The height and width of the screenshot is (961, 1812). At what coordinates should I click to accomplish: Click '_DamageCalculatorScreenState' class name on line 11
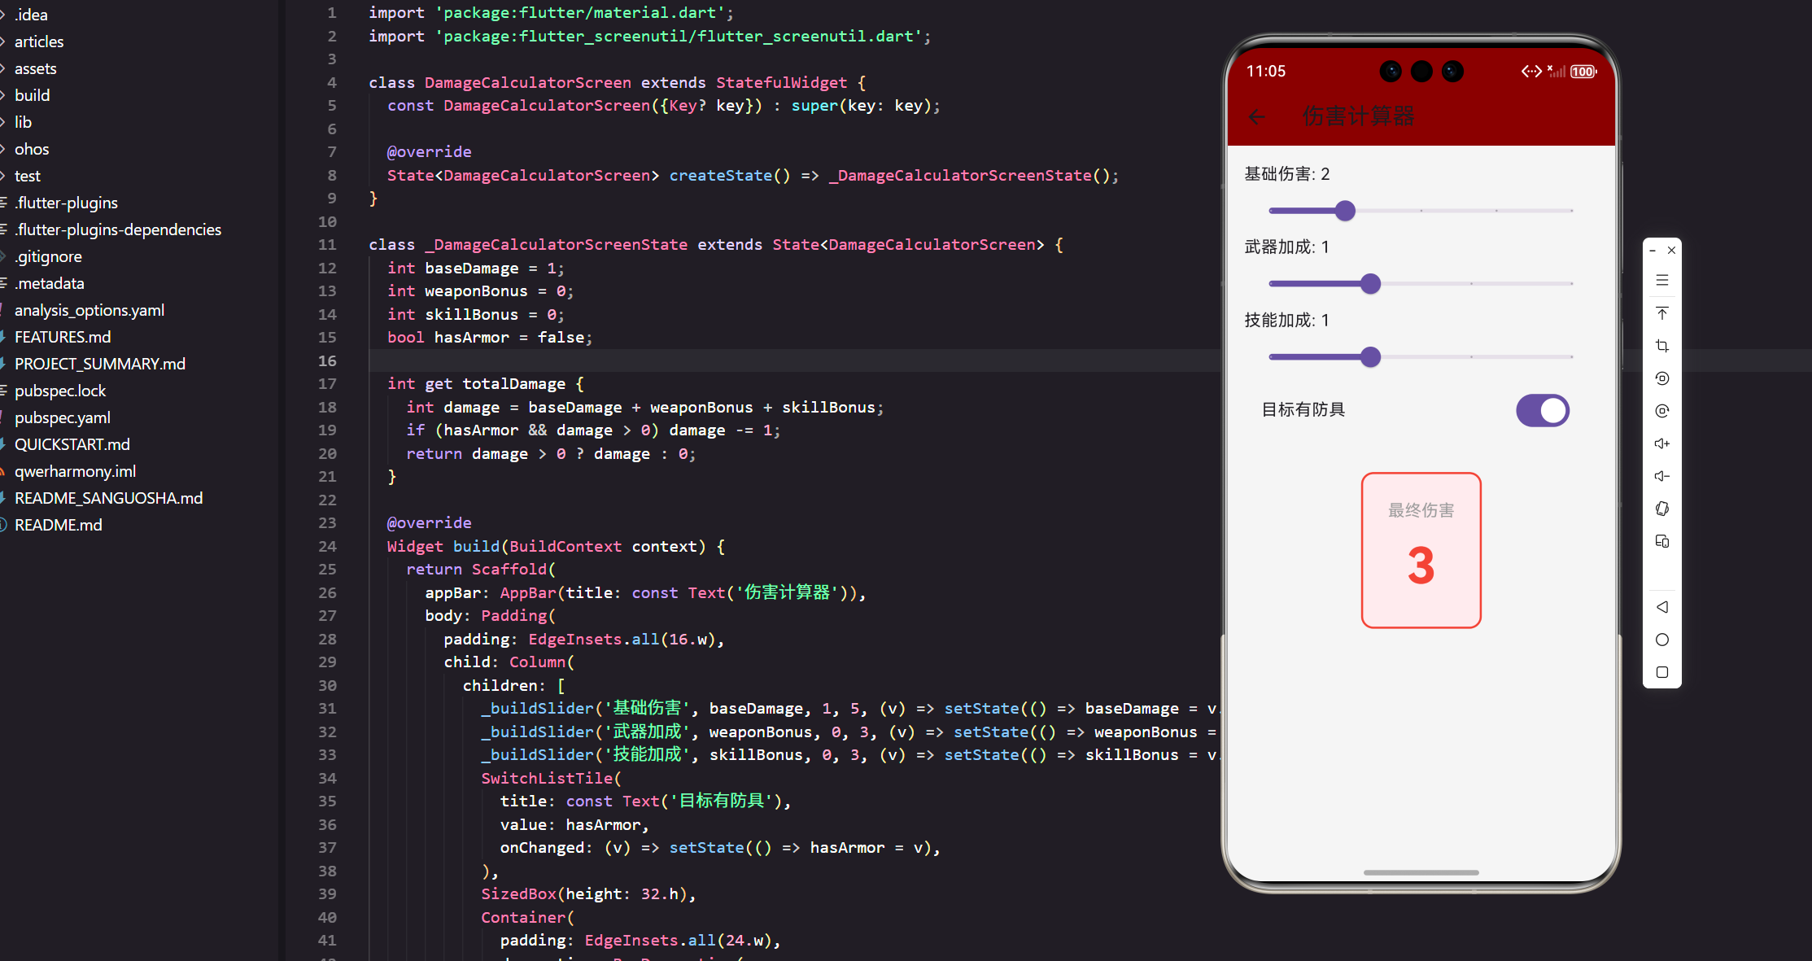coord(556,245)
